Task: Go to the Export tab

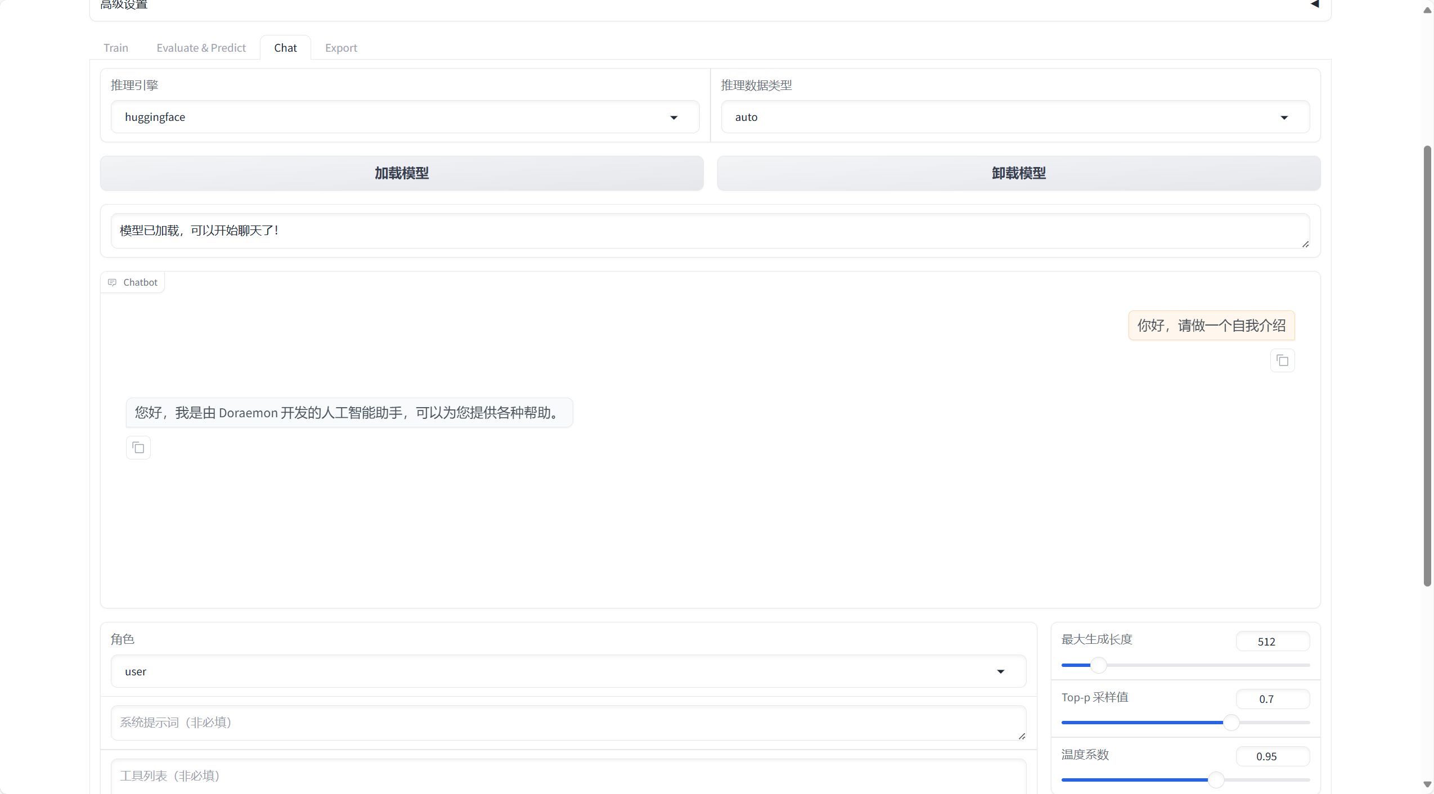Action: pos(341,48)
